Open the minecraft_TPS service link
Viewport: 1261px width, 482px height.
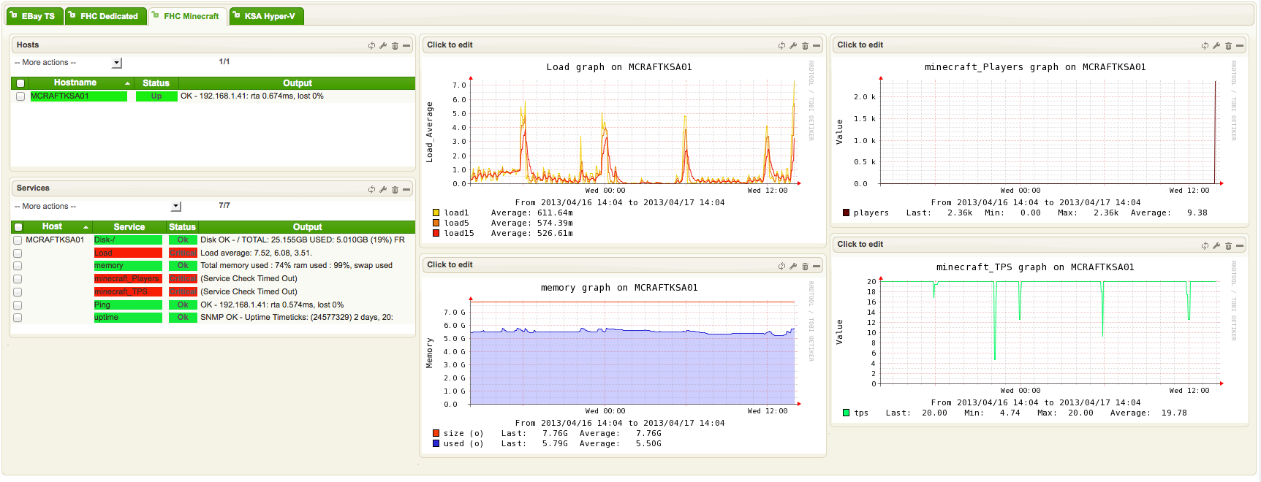[121, 292]
